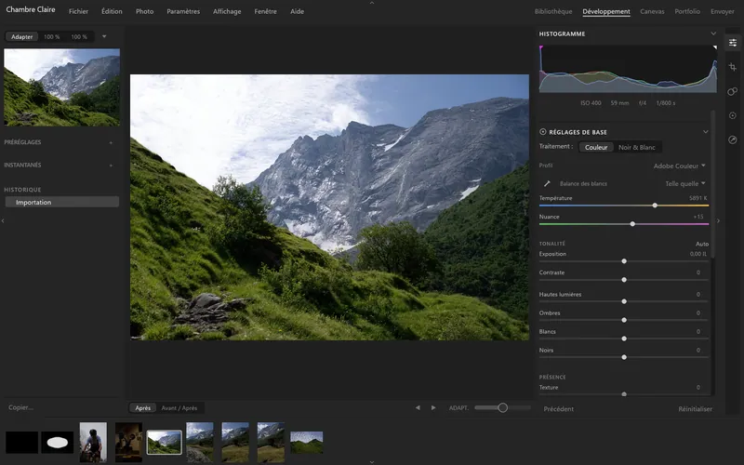The image size is (744, 465).
Task: Click the ADAPT. thumbnail size slider knob
Action: coord(502,407)
